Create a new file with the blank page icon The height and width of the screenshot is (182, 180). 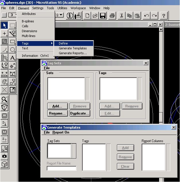[87, 16]
